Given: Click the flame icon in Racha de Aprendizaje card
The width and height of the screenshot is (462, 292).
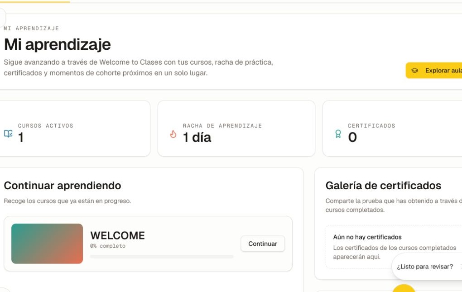Looking at the screenshot, I should click(x=173, y=134).
